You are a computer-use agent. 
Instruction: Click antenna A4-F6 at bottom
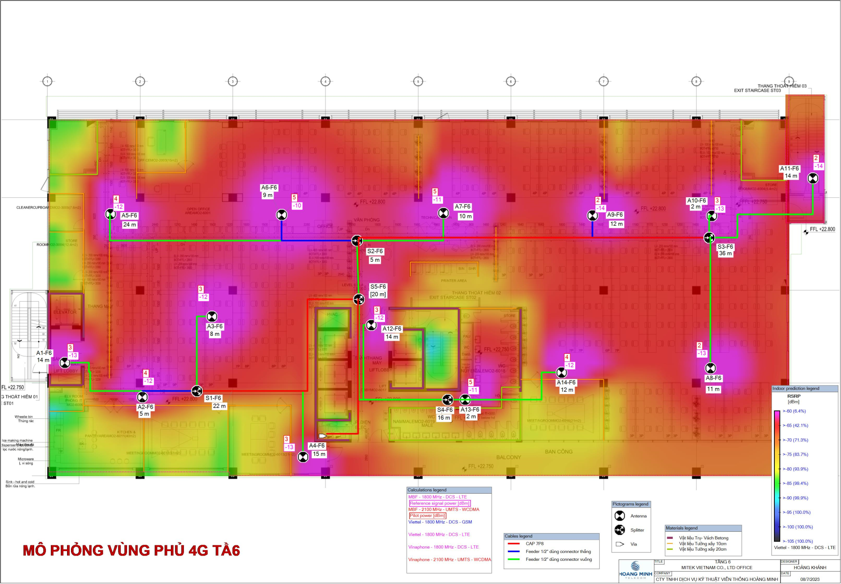303,457
